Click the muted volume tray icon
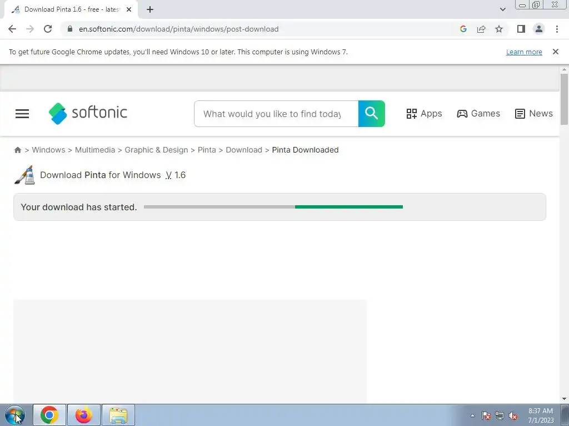The image size is (569, 426). click(513, 416)
